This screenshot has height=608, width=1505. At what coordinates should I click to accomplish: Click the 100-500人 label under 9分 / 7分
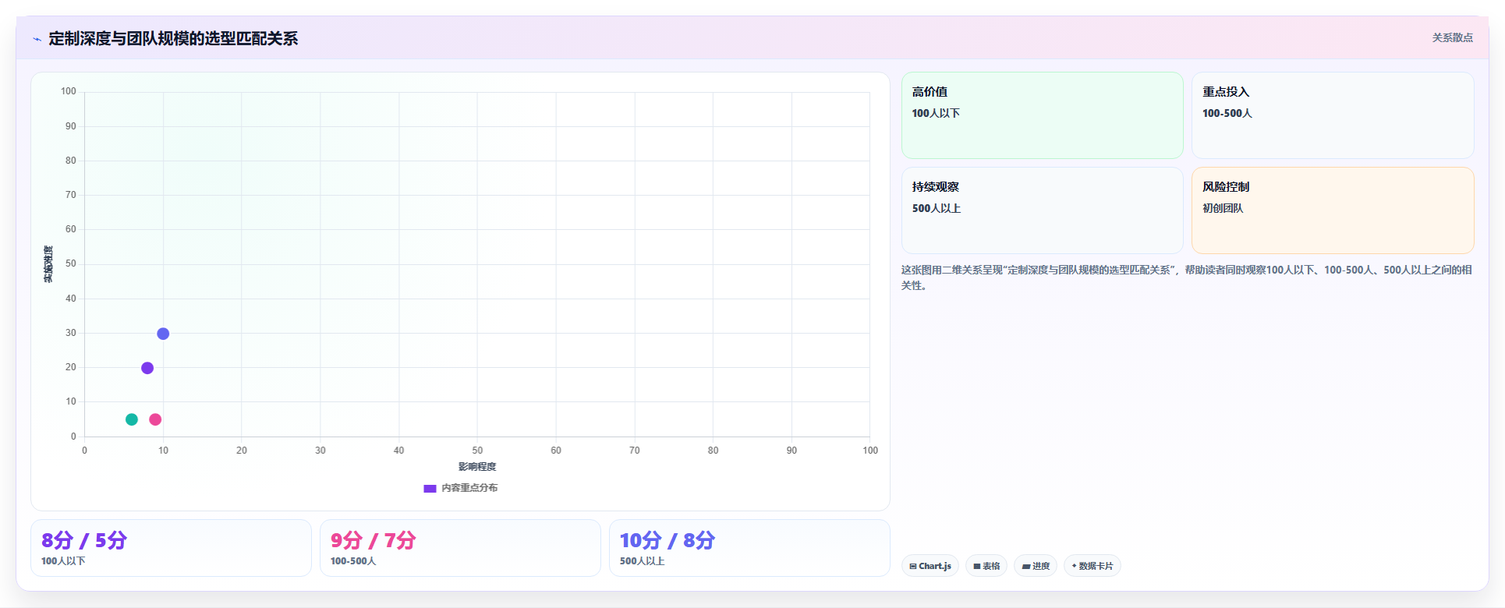(x=353, y=561)
